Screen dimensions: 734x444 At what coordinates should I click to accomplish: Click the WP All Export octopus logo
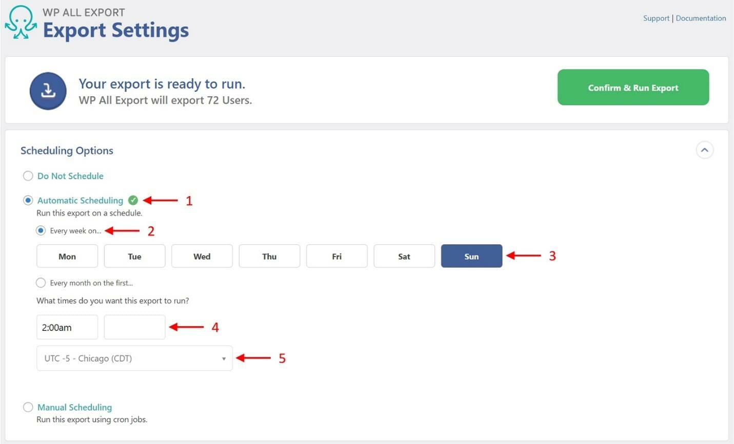pos(21,22)
